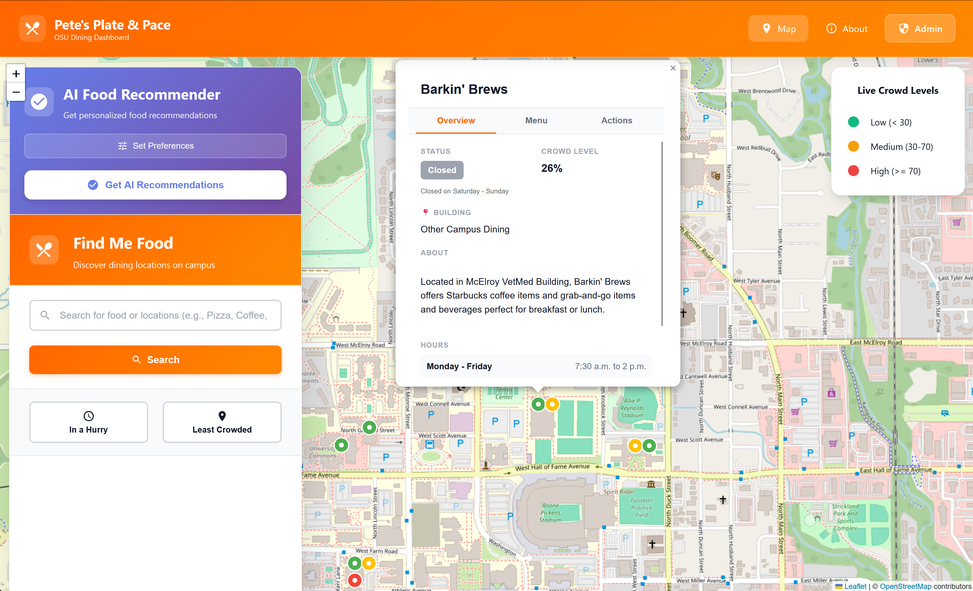Click the orange Search button

155,360
